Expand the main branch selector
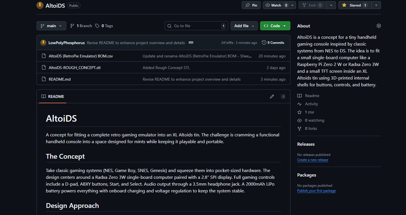406x215 pixels. pyautogui.click(x=51, y=26)
